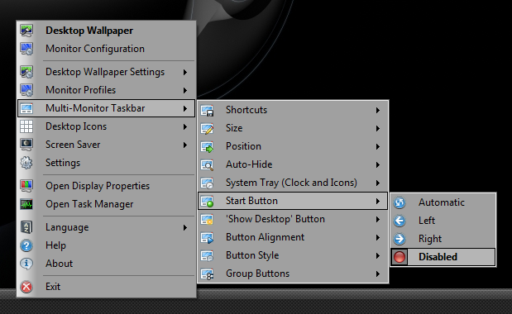Click the Language icon
This screenshot has width=512, height=314.
[26, 227]
